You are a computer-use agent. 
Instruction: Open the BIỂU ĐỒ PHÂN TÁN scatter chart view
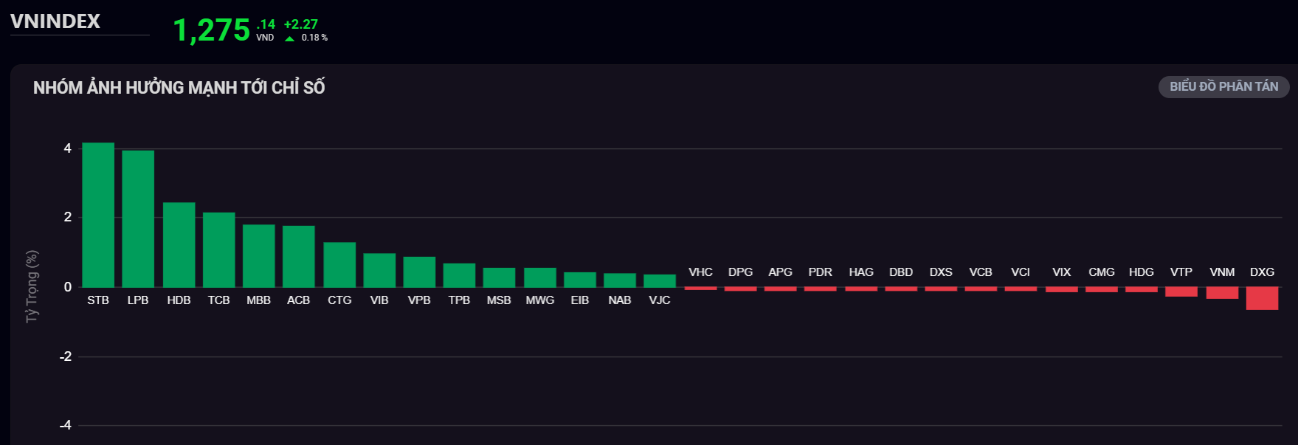click(1223, 86)
